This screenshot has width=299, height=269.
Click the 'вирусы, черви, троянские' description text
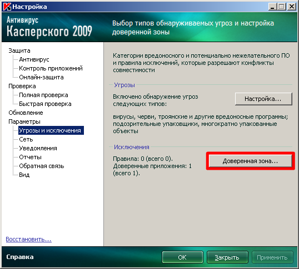tap(200, 124)
